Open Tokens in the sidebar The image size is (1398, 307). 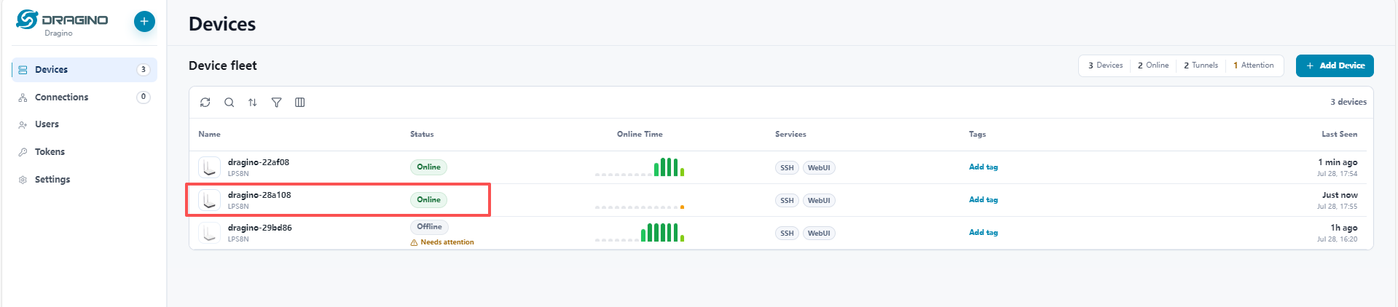pyautogui.click(x=84, y=152)
